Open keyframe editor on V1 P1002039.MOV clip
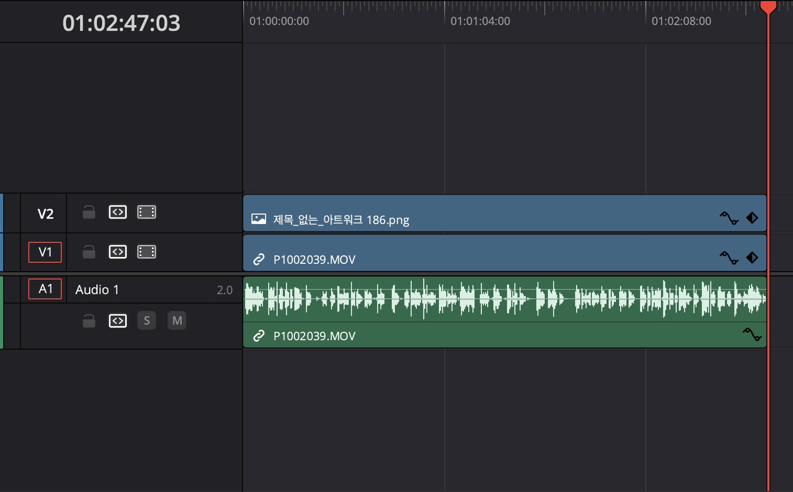Image resolution: width=793 pixels, height=492 pixels. (x=752, y=258)
